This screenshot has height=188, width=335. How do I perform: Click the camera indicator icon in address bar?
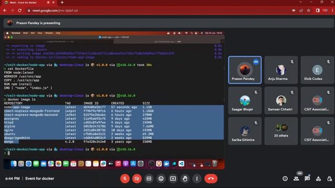click(294, 10)
